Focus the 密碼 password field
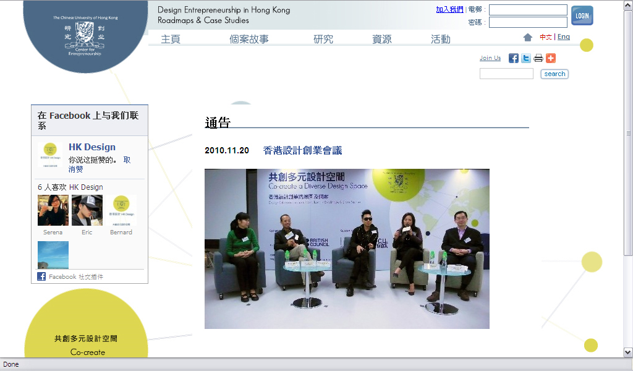 coord(528,22)
